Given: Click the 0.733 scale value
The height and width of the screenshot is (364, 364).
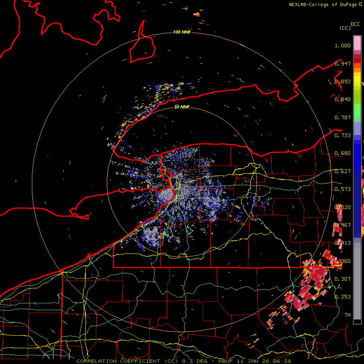Looking at the screenshot, I should 343,135.
